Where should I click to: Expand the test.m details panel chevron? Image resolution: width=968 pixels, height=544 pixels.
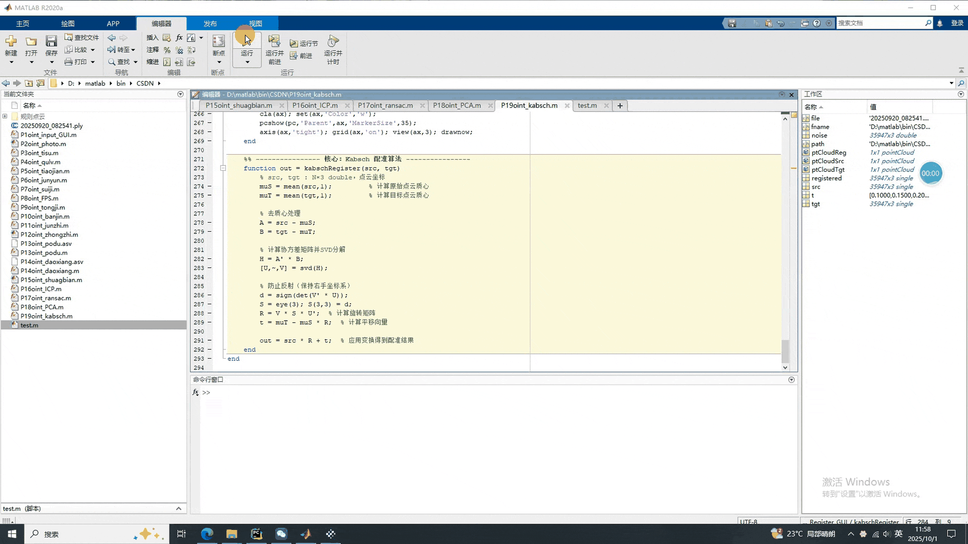pyautogui.click(x=179, y=509)
